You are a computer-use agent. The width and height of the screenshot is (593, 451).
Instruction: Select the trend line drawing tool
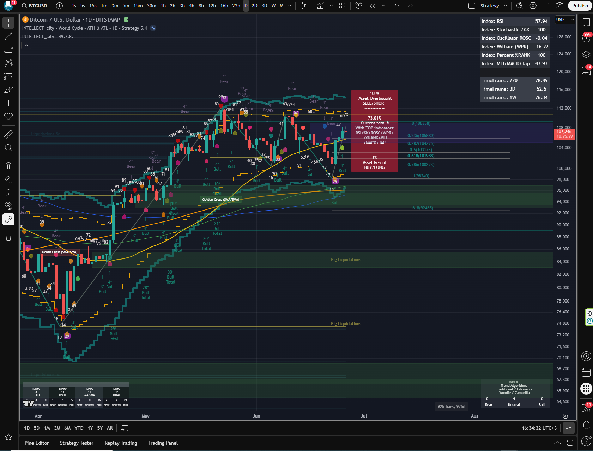8,36
